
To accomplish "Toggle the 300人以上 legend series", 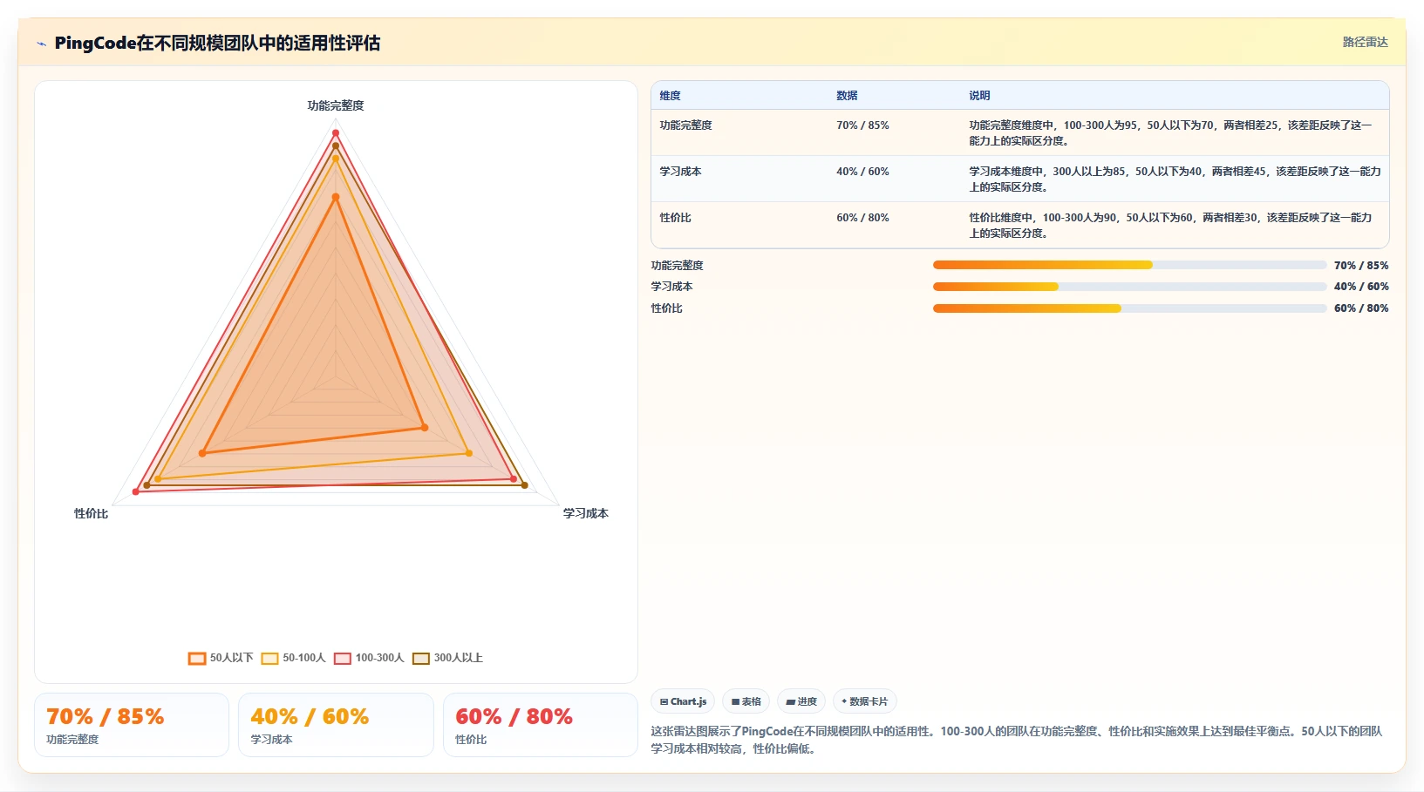I will (447, 658).
